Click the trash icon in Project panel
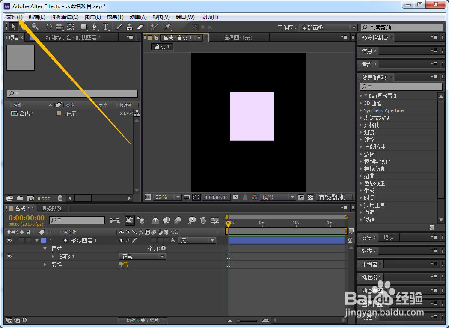The width and height of the screenshot is (449, 328). (60, 198)
